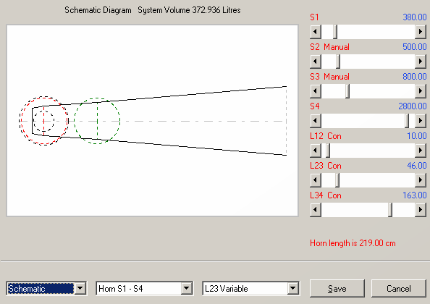
Task: Click the S4 value 2800.00
Action: coord(413,106)
